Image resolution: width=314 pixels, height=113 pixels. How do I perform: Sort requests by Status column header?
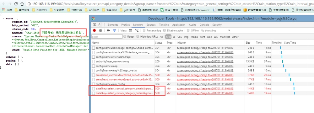click(160, 43)
